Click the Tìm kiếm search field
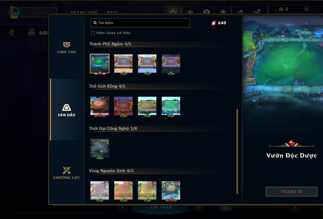This screenshot has width=323, height=219. [140, 23]
